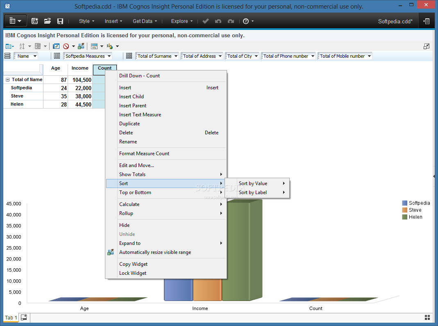Choose Edit and Move...
Viewport: 438px width, 326px height.
coord(166,165)
